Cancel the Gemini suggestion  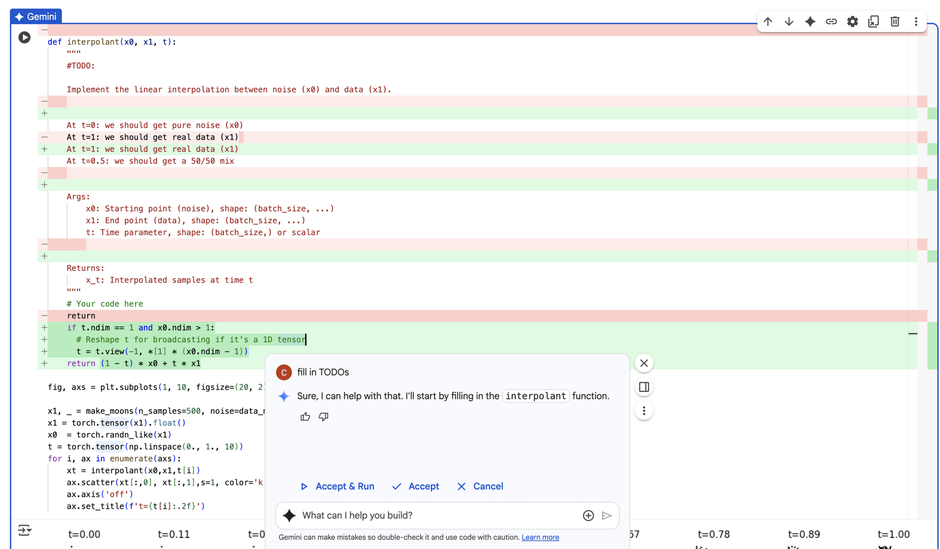point(480,486)
